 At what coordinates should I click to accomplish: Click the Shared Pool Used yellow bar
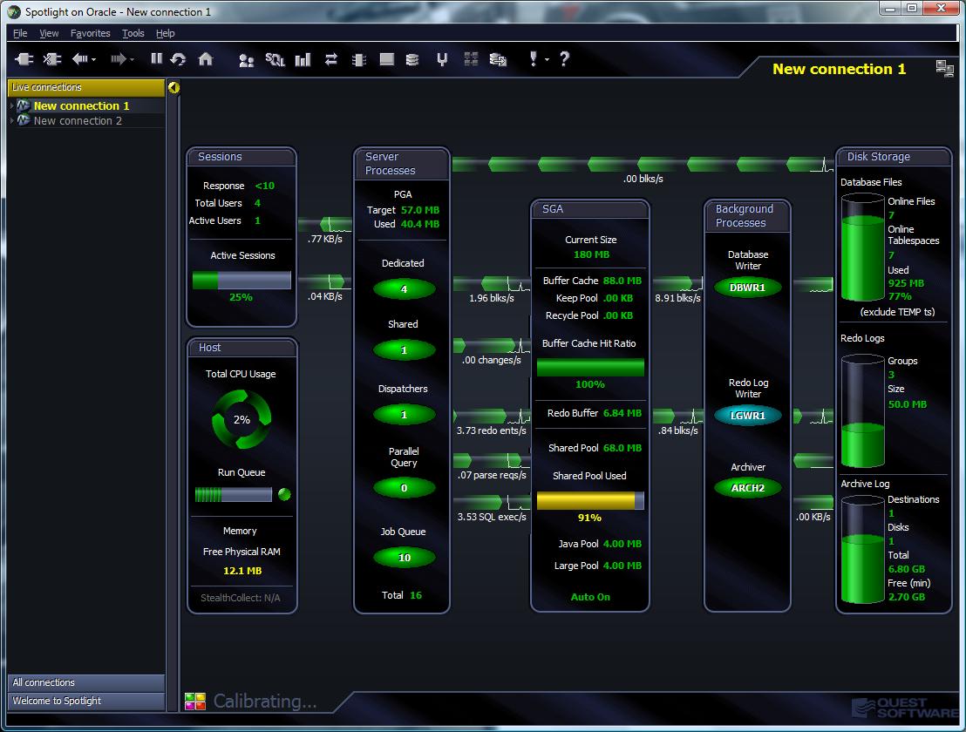[590, 500]
